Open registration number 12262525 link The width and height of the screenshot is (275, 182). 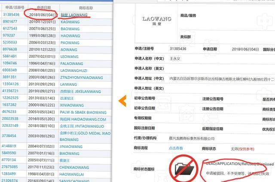[x=10, y=98]
